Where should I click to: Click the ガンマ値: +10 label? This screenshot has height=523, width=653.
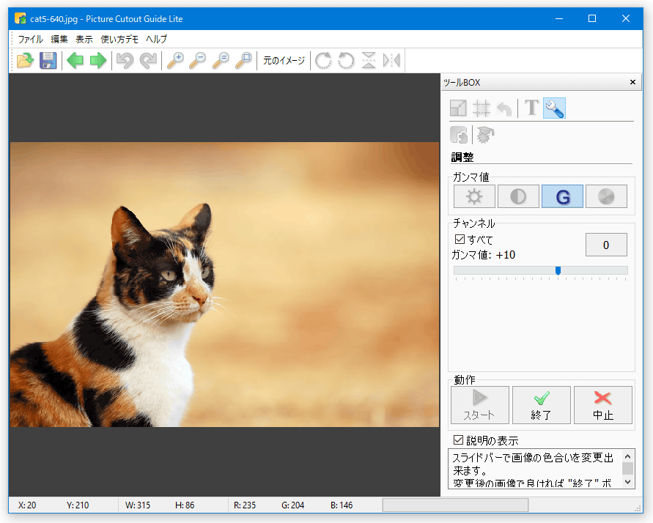click(x=484, y=255)
